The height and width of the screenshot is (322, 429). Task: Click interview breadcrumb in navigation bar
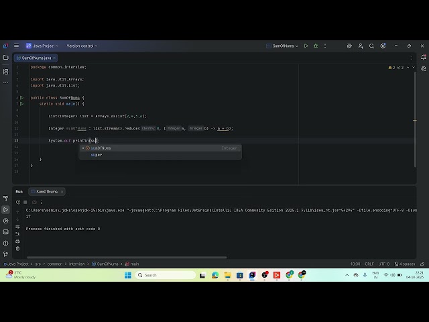[77, 264]
